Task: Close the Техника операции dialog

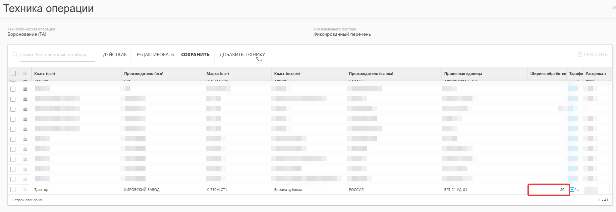Action: [x=614, y=8]
